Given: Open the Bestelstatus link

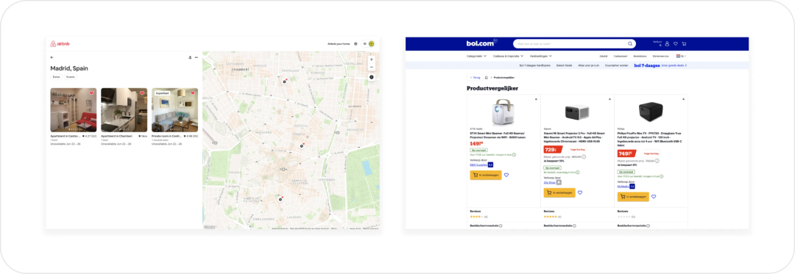Looking at the screenshot, I should tap(640, 56).
